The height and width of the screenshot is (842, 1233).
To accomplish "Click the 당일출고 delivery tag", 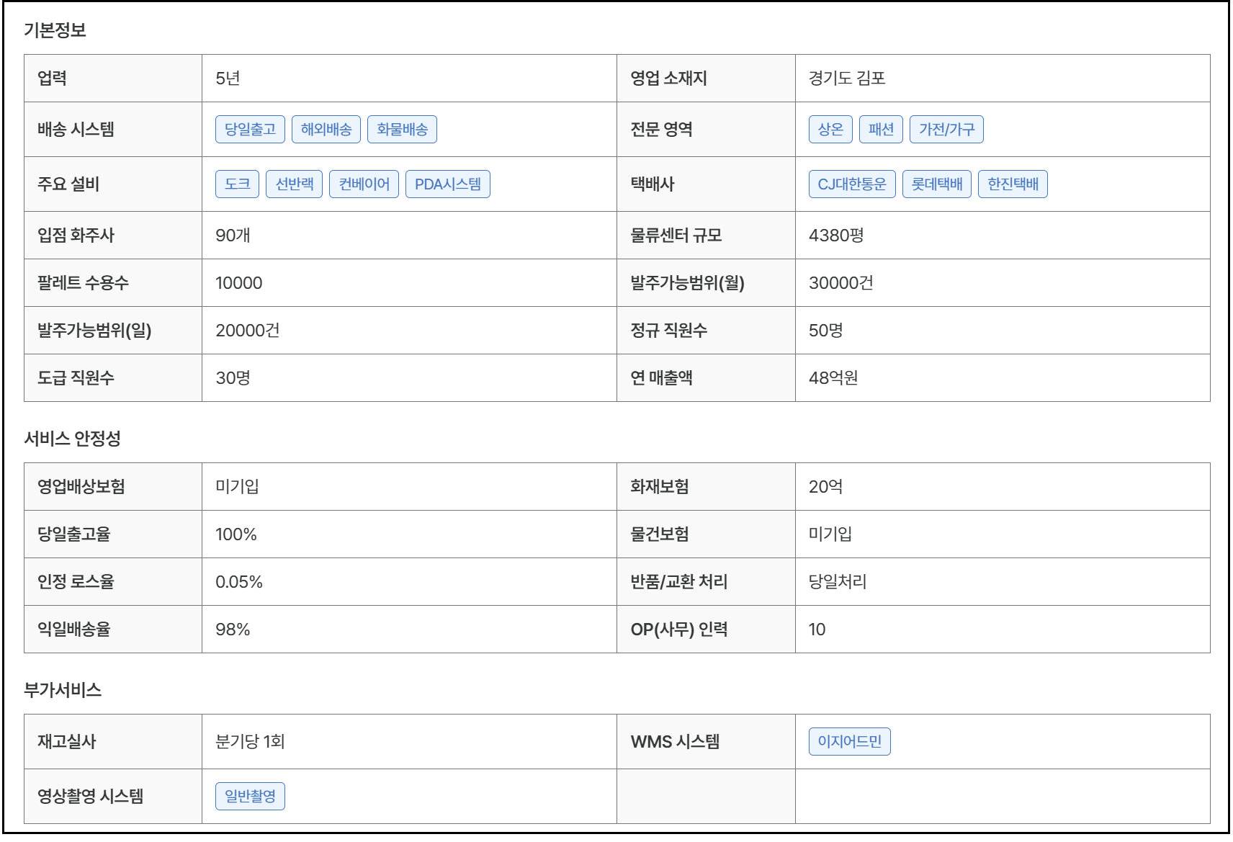I will 250,130.
